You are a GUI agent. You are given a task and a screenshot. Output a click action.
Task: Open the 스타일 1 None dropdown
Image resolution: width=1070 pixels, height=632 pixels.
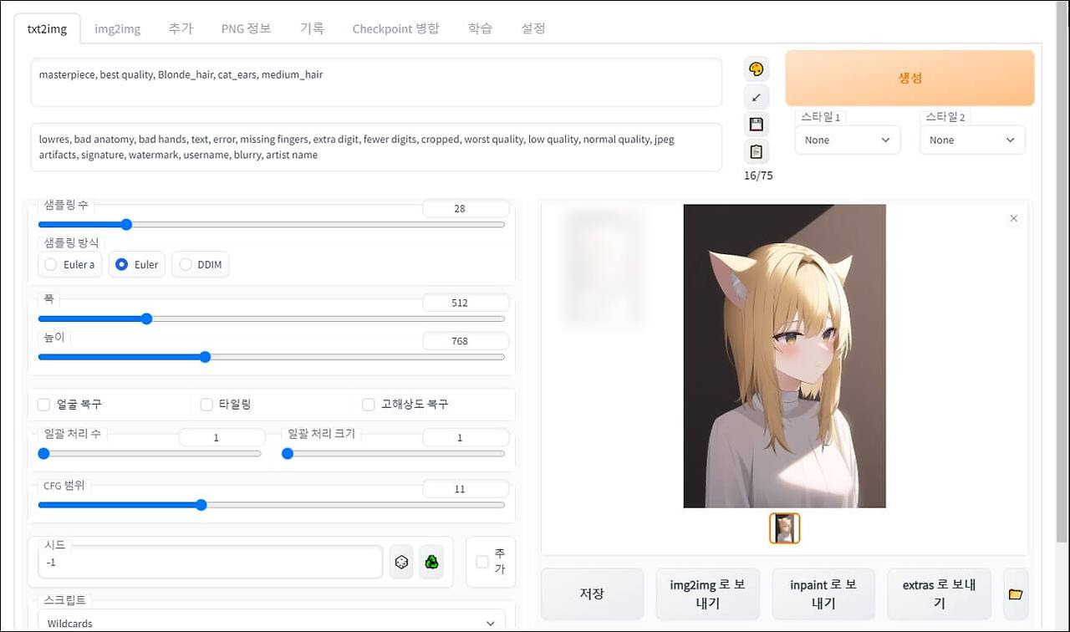point(847,140)
